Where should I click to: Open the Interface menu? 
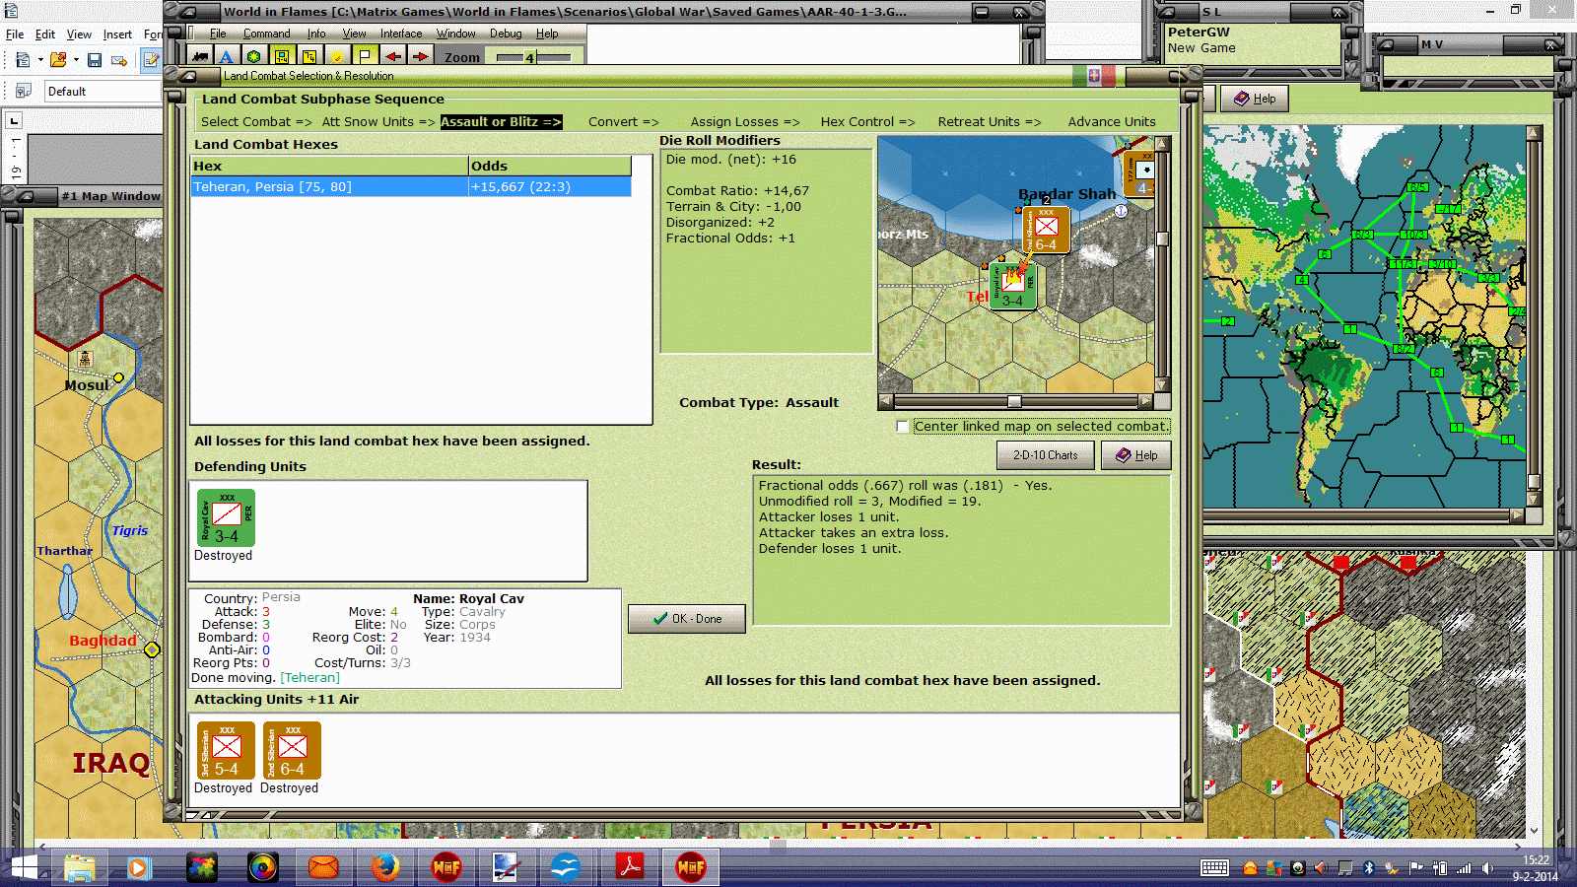click(x=401, y=34)
